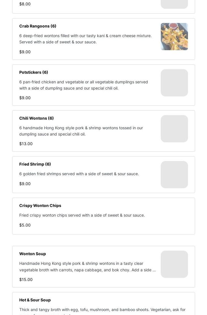The height and width of the screenshot is (315, 207).
Task: Select the Potstickers (6) menu item title
Action: click(x=33, y=72)
